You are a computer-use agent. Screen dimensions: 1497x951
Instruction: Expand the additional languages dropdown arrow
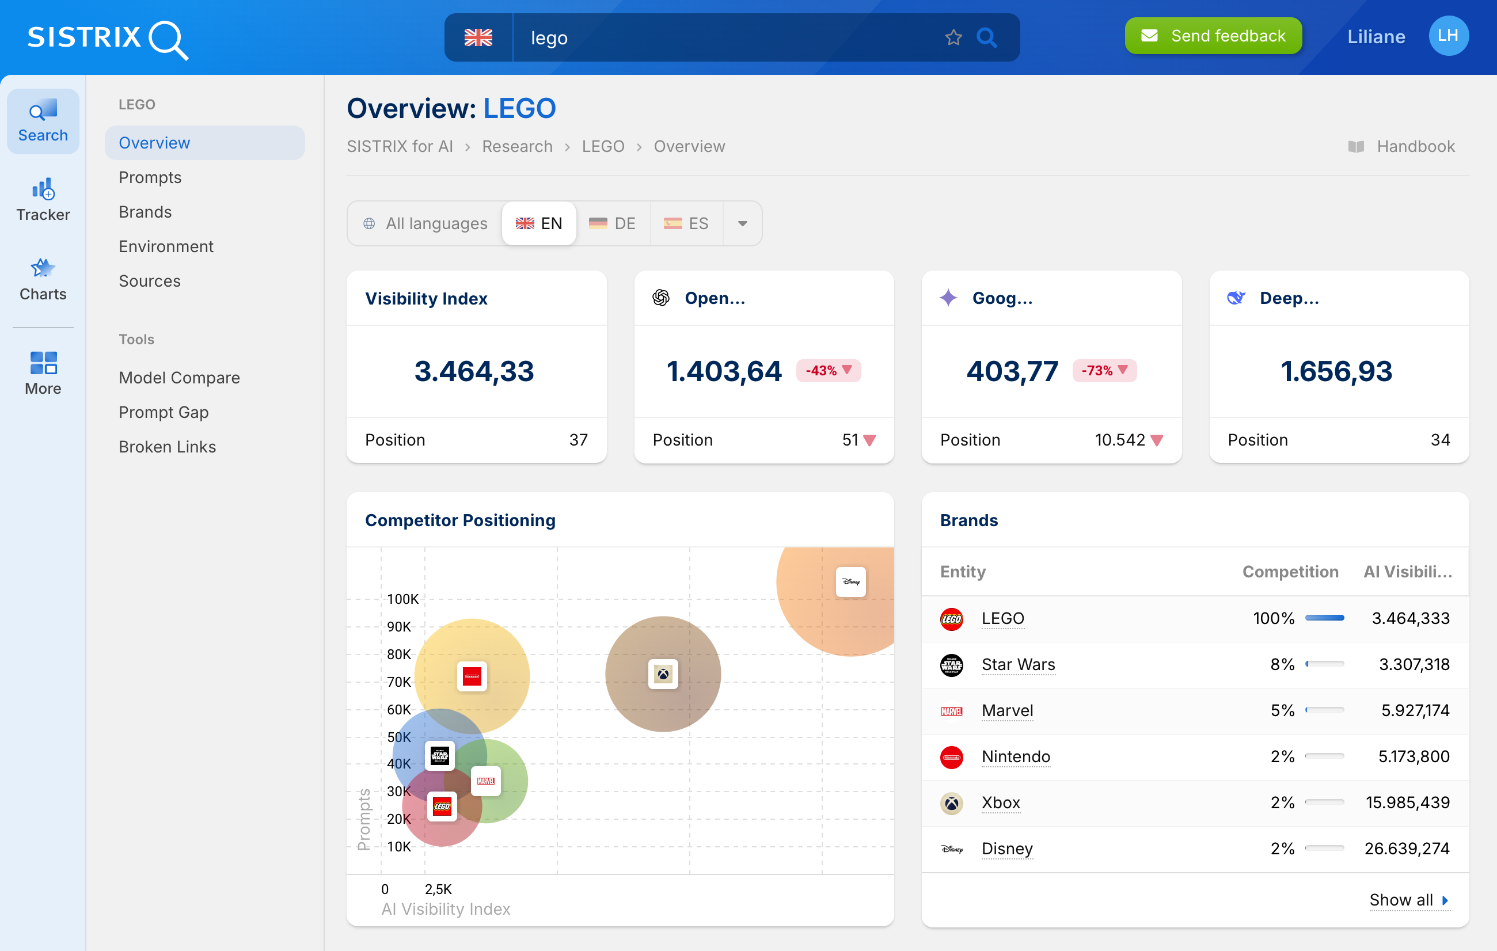pyautogui.click(x=742, y=224)
